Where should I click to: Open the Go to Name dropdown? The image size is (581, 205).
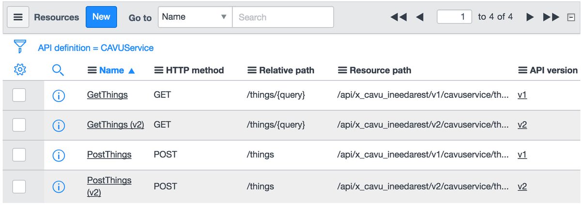pyautogui.click(x=195, y=17)
